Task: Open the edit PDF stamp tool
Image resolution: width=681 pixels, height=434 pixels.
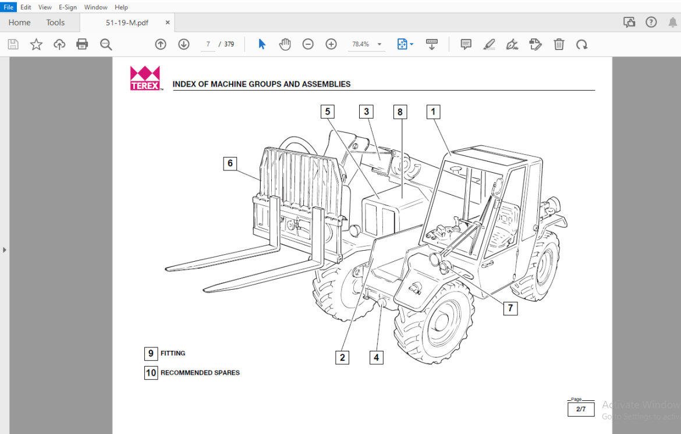Action: click(535, 44)
